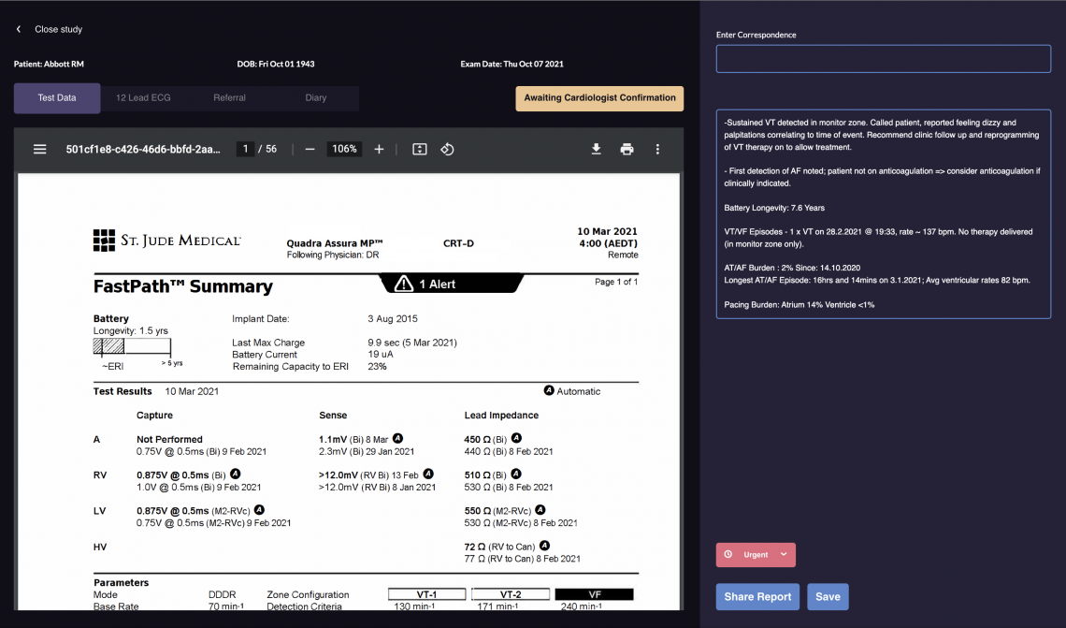Expand the Urgent priority dropdown
This screenshot has height=628, width=1066.
pyautogui.click(x=784, y=555)
